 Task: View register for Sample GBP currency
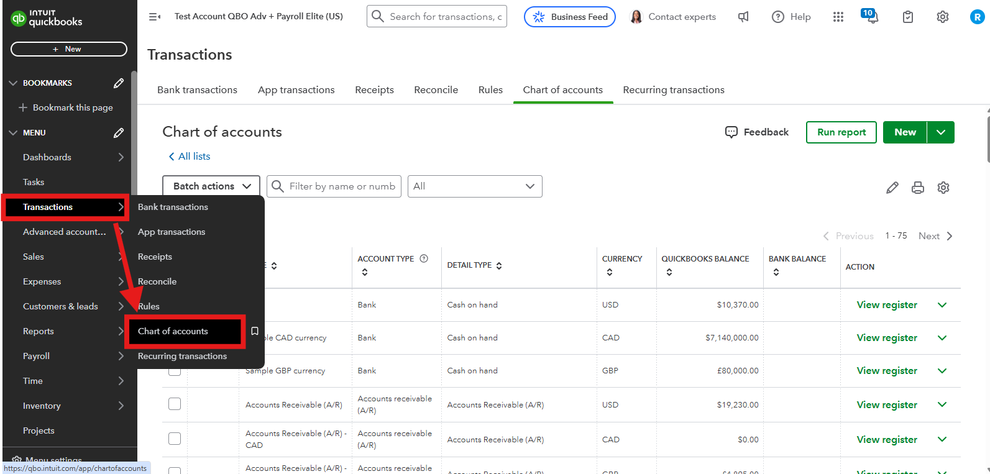(x=887, y=371)
